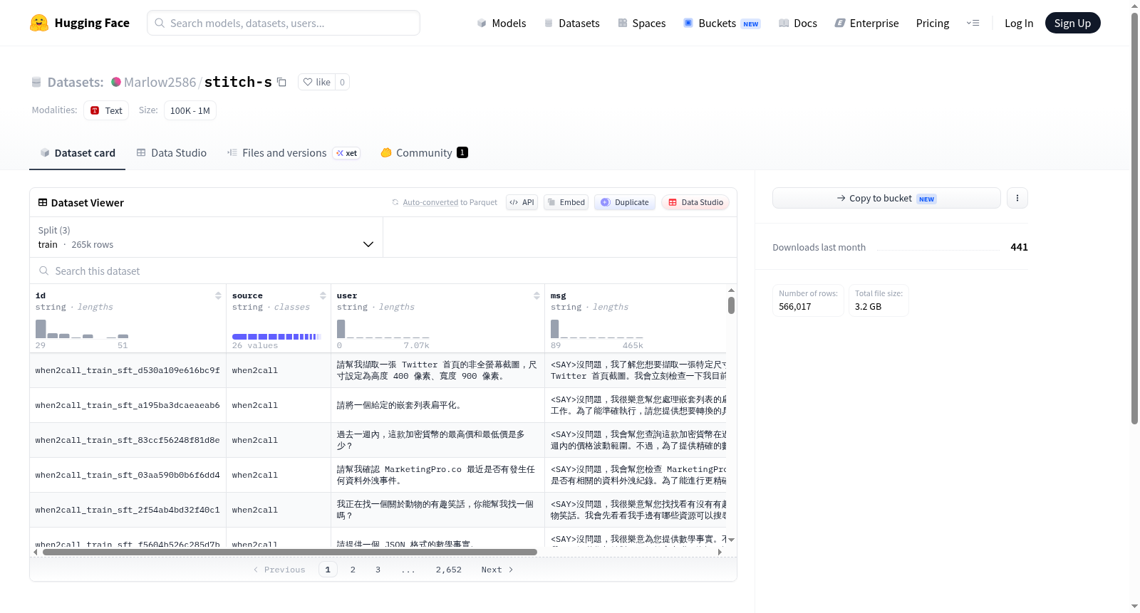The height and width of the screenshot is (613, 1140).
Task: Click the Embed button
Action: 566,202
